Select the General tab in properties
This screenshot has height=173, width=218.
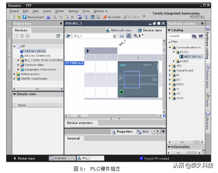point(73,138)
